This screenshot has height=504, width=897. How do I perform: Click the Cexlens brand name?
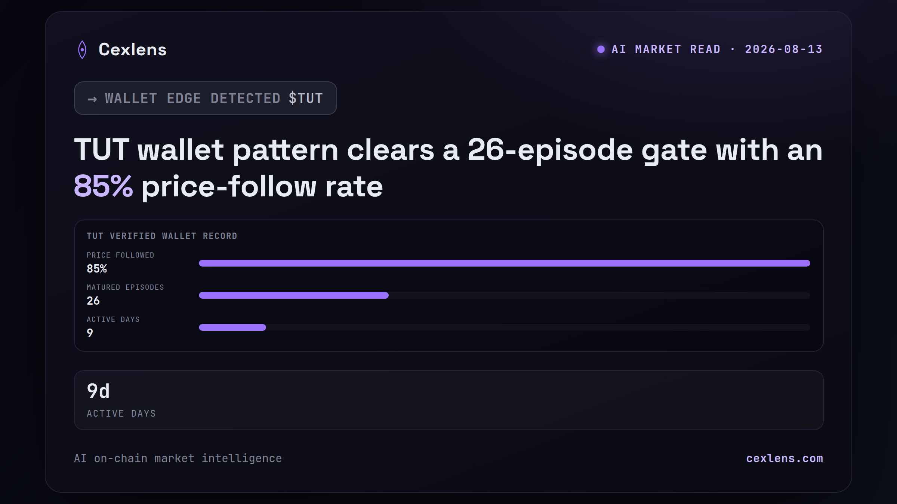click(x=133, y=50)
